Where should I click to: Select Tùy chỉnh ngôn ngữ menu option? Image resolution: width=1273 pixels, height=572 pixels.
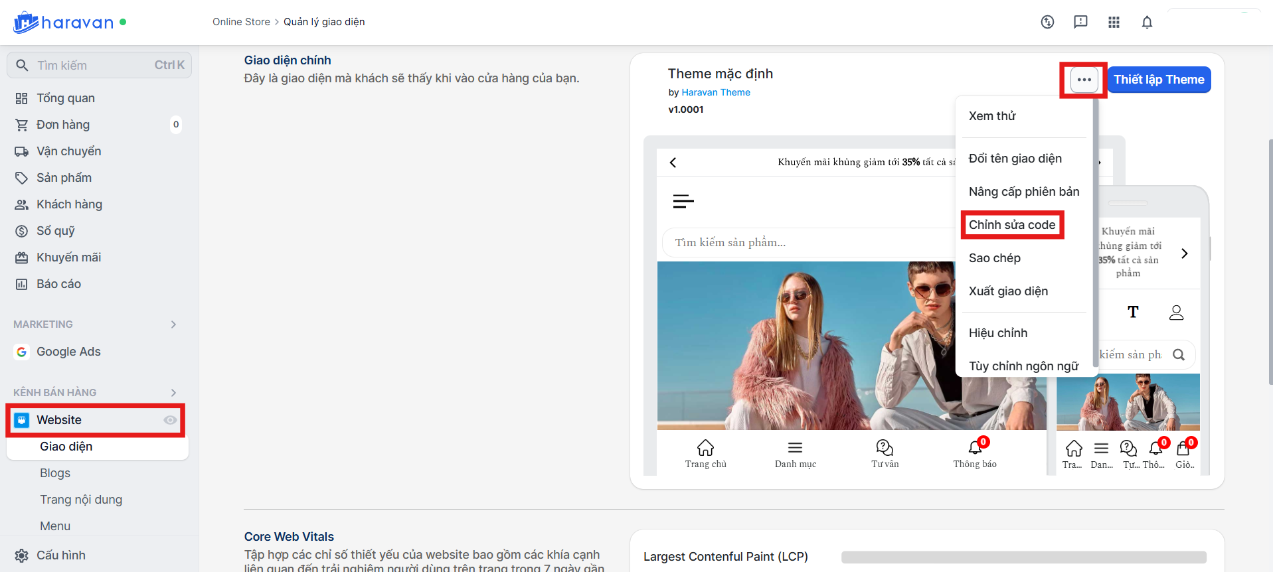click(x=1023, y=366)
